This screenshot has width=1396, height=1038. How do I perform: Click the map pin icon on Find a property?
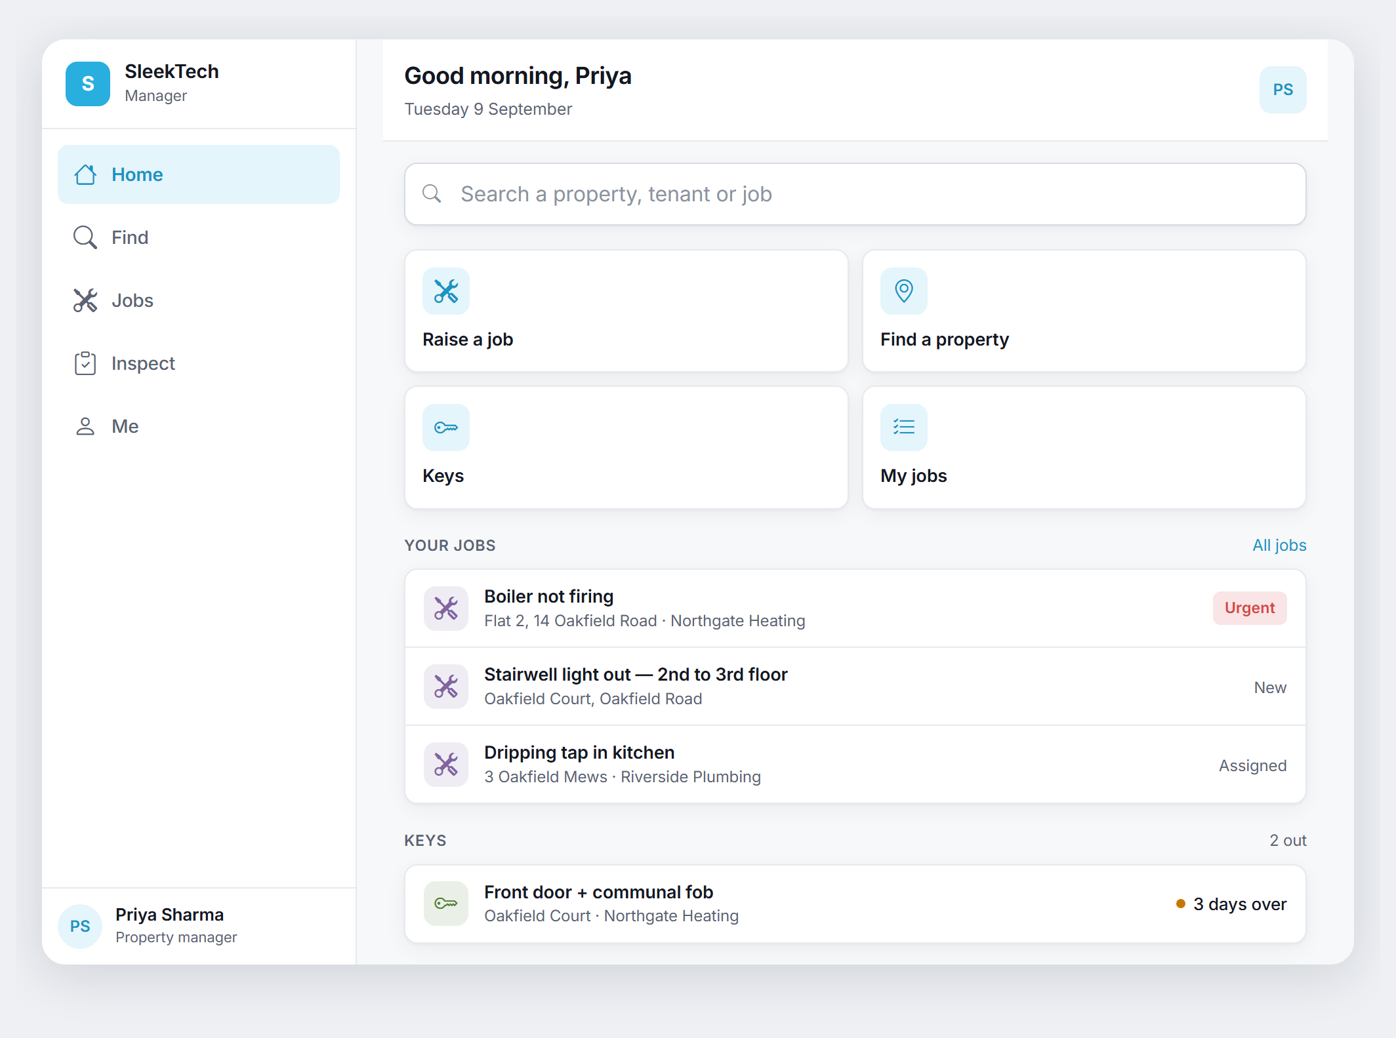(904, 291)
